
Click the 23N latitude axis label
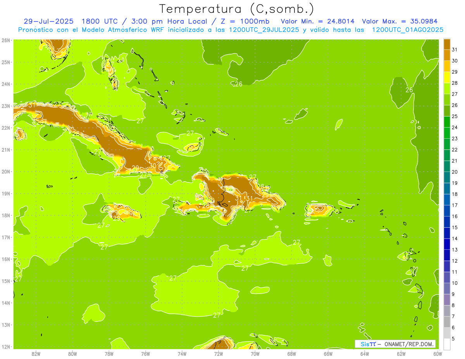pos(6,106)
